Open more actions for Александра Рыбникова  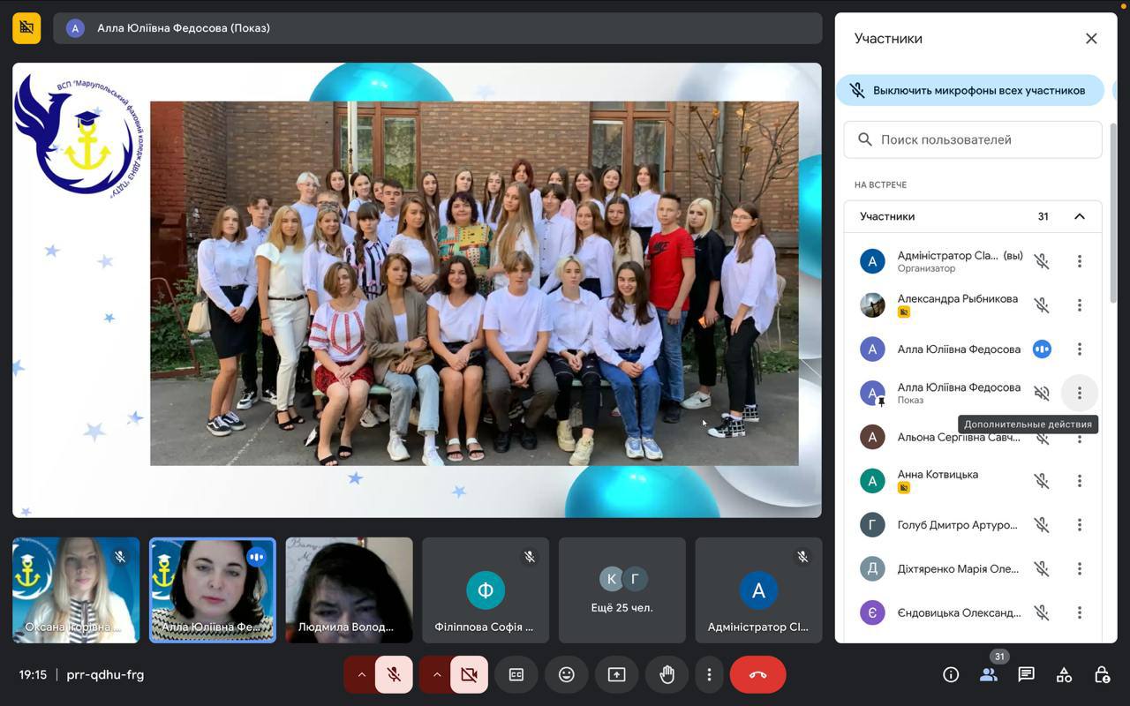pos(1079,305)
